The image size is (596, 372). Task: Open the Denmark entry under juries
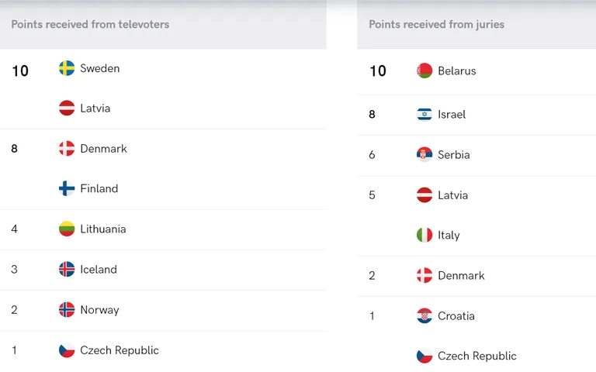[x=461, y=276]
